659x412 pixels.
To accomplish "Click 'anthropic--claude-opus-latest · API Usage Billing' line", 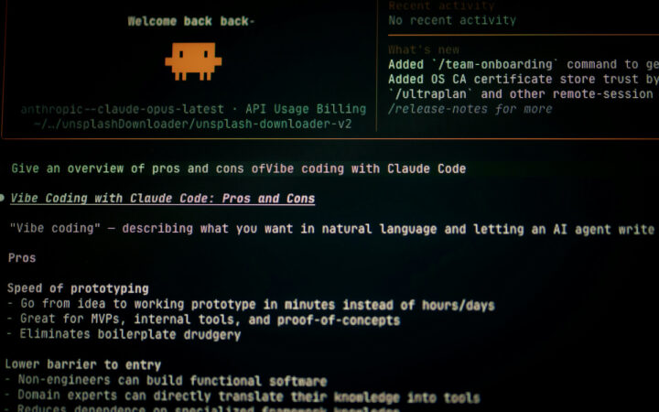I will pyautogui.click(x=193, y=109).
